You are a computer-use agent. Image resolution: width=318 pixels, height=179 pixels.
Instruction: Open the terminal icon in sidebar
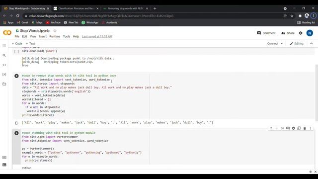point(4,165)
